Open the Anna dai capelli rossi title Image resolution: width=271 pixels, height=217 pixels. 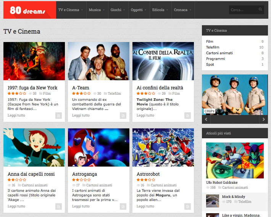point(31,174)
